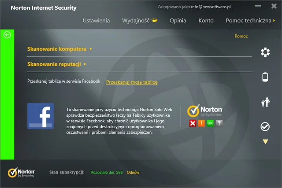282x188 pixels.
Task: Click the Norton by Symantec footer logo
Action: (x=21, y=173)
